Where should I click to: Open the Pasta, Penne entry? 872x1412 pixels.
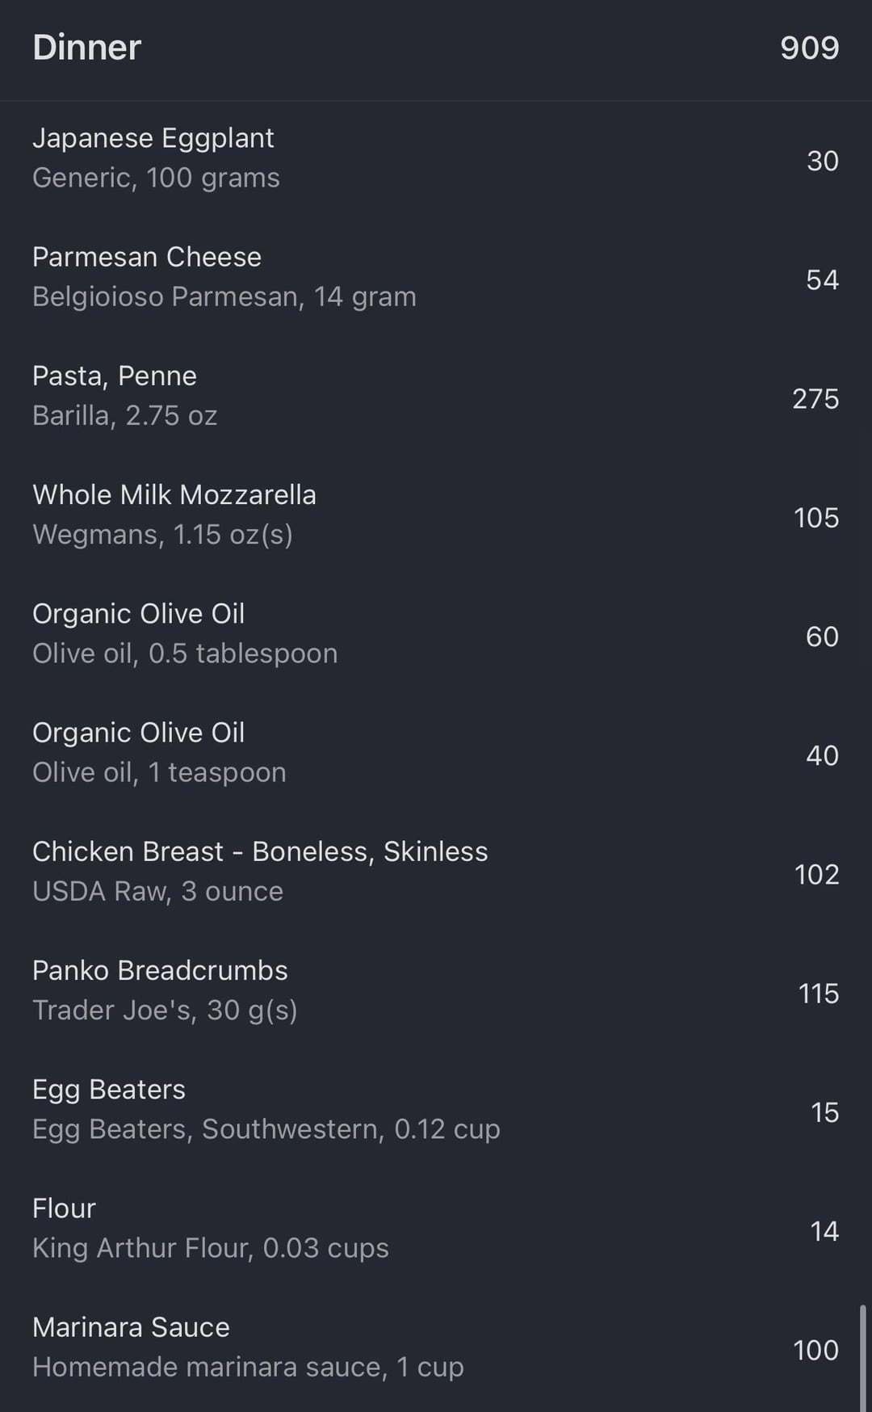pos(115,376)
